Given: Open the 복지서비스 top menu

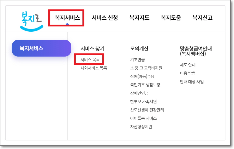Looking at the screenshot, I should point(68,18).
